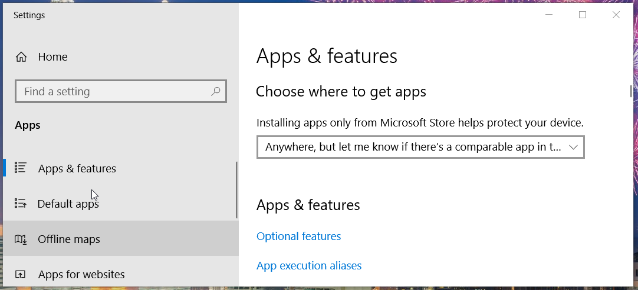Click the sidebar scrollbar
Viewport: 638px width, 290px height.
[236, 190]
